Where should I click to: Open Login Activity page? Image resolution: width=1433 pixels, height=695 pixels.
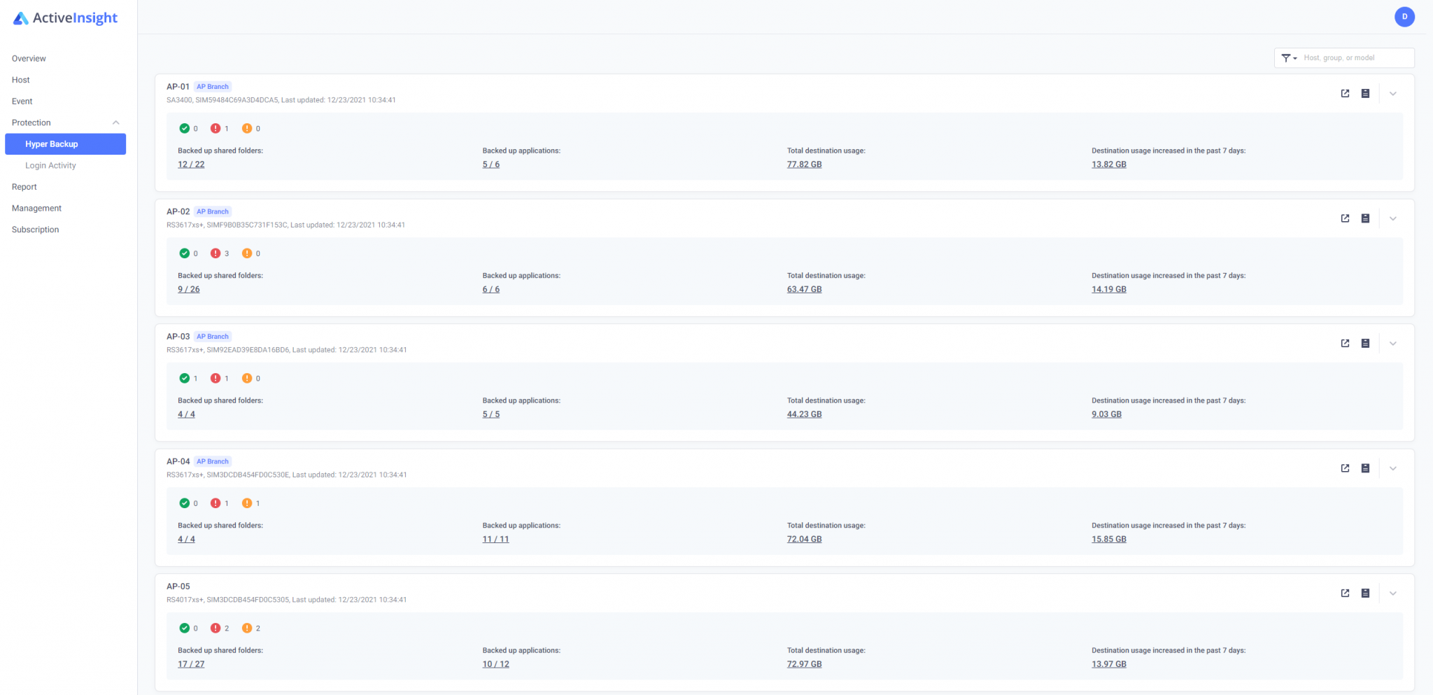point(50,166)
